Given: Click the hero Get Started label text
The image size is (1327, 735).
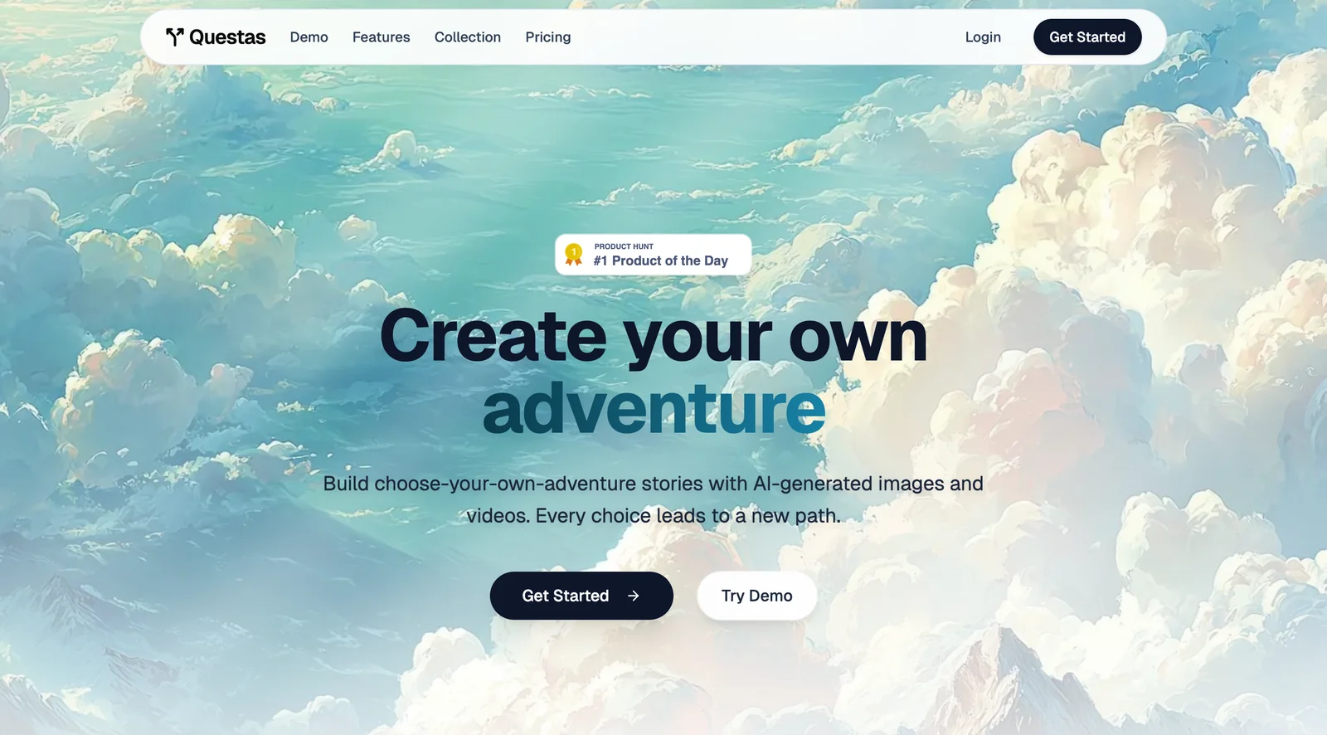Looking at the screenshot, I should [x=566, y=596].
